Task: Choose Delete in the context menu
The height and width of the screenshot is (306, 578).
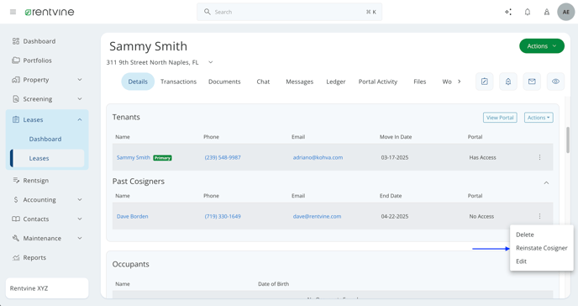Action: pos(525,235)
